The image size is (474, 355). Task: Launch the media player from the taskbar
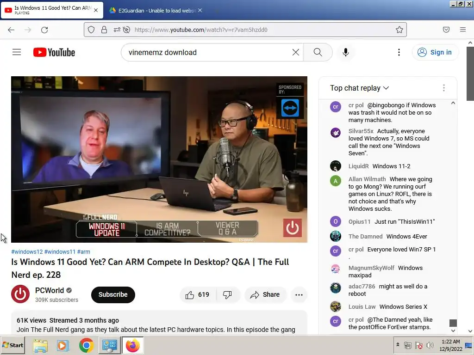(x=63, y=345)
